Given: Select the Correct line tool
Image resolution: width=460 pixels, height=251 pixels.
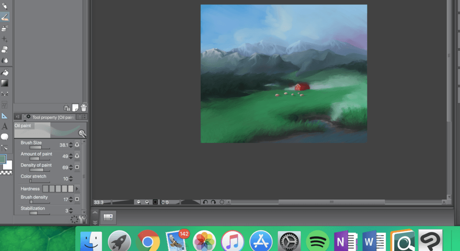Looking at the screenshot, I should click(x=5, y=148).
